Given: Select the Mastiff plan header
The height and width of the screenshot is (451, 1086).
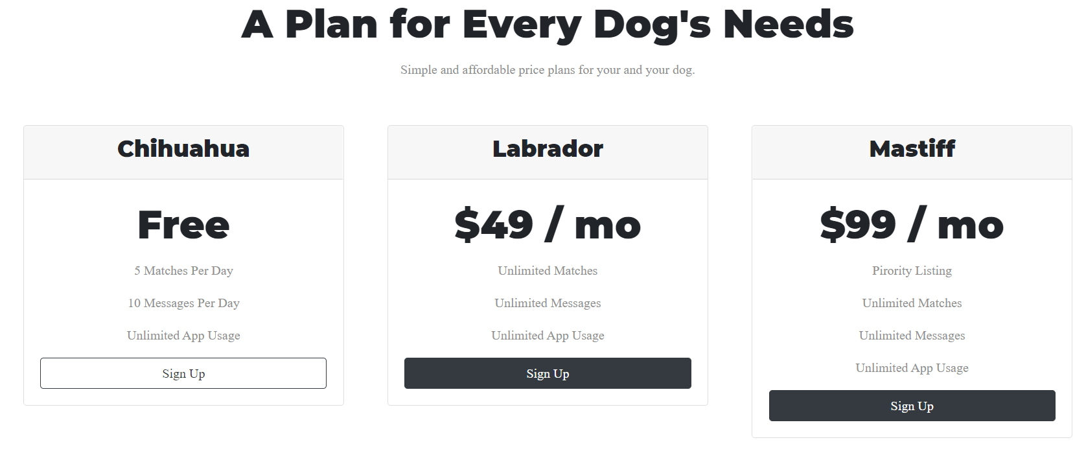Looking at the screenshot, I should pos(912,149).
